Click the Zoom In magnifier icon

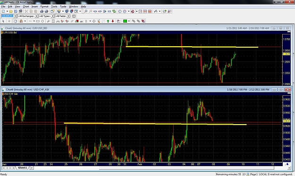pos(86,11)
